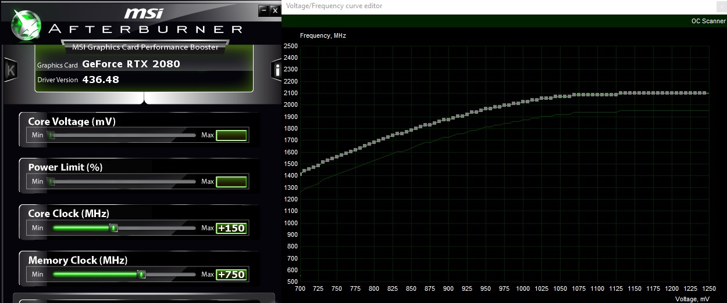Click the Min label of Memory Clock slider
727x303 pixels.
38,275
